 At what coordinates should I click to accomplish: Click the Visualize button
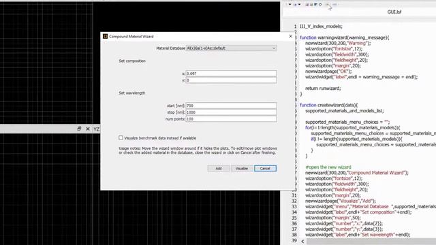pyautogui.click(x=242, y=168)
